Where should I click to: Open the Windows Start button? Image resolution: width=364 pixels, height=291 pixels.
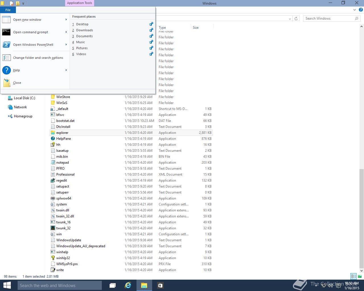click(x=7, y=285)
